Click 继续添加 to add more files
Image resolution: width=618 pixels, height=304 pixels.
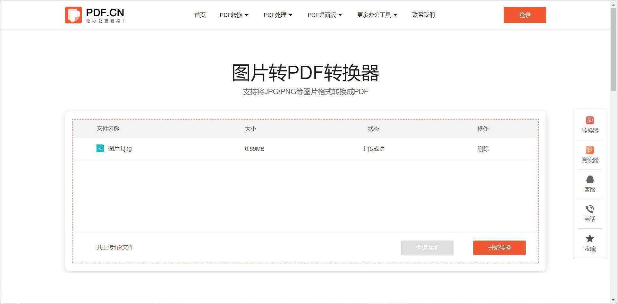pyautogui.click(x=427, y=248)
